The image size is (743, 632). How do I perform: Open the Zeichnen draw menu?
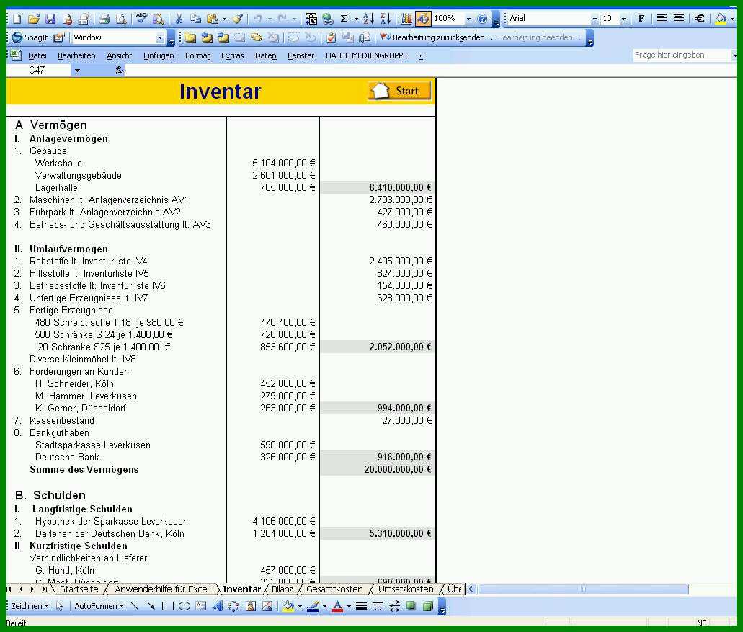[x=30, y=606]
